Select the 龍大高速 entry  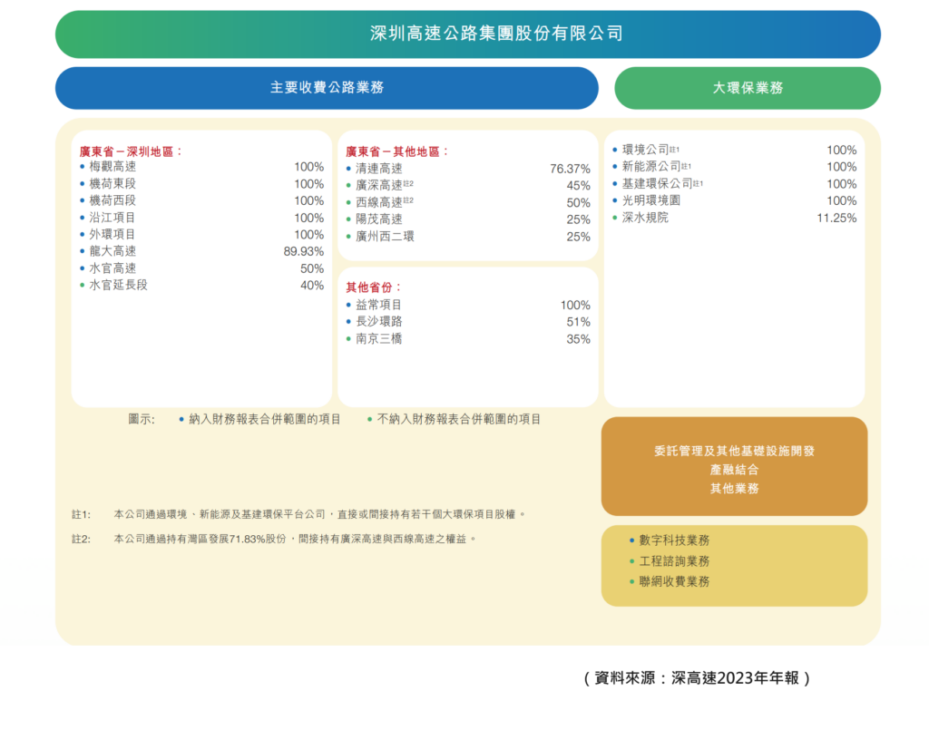click(x=112, y=251)
